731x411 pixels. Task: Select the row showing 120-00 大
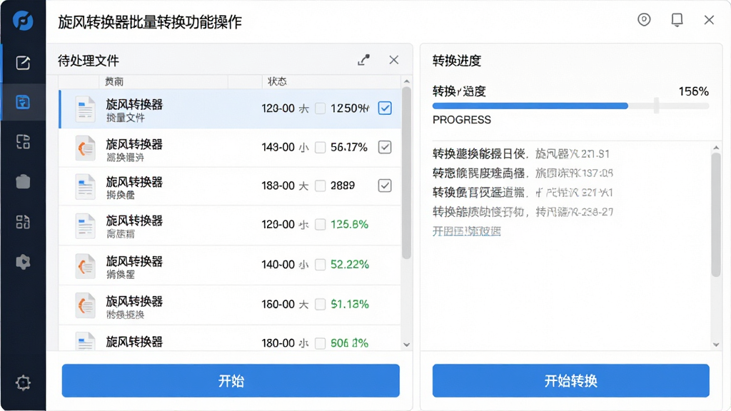pyautogui.click(x=230, y=109)
